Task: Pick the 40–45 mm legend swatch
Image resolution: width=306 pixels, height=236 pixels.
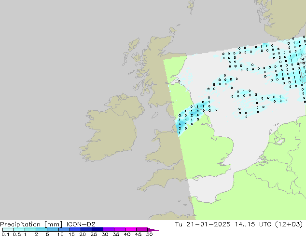Action: pos(131,230)
